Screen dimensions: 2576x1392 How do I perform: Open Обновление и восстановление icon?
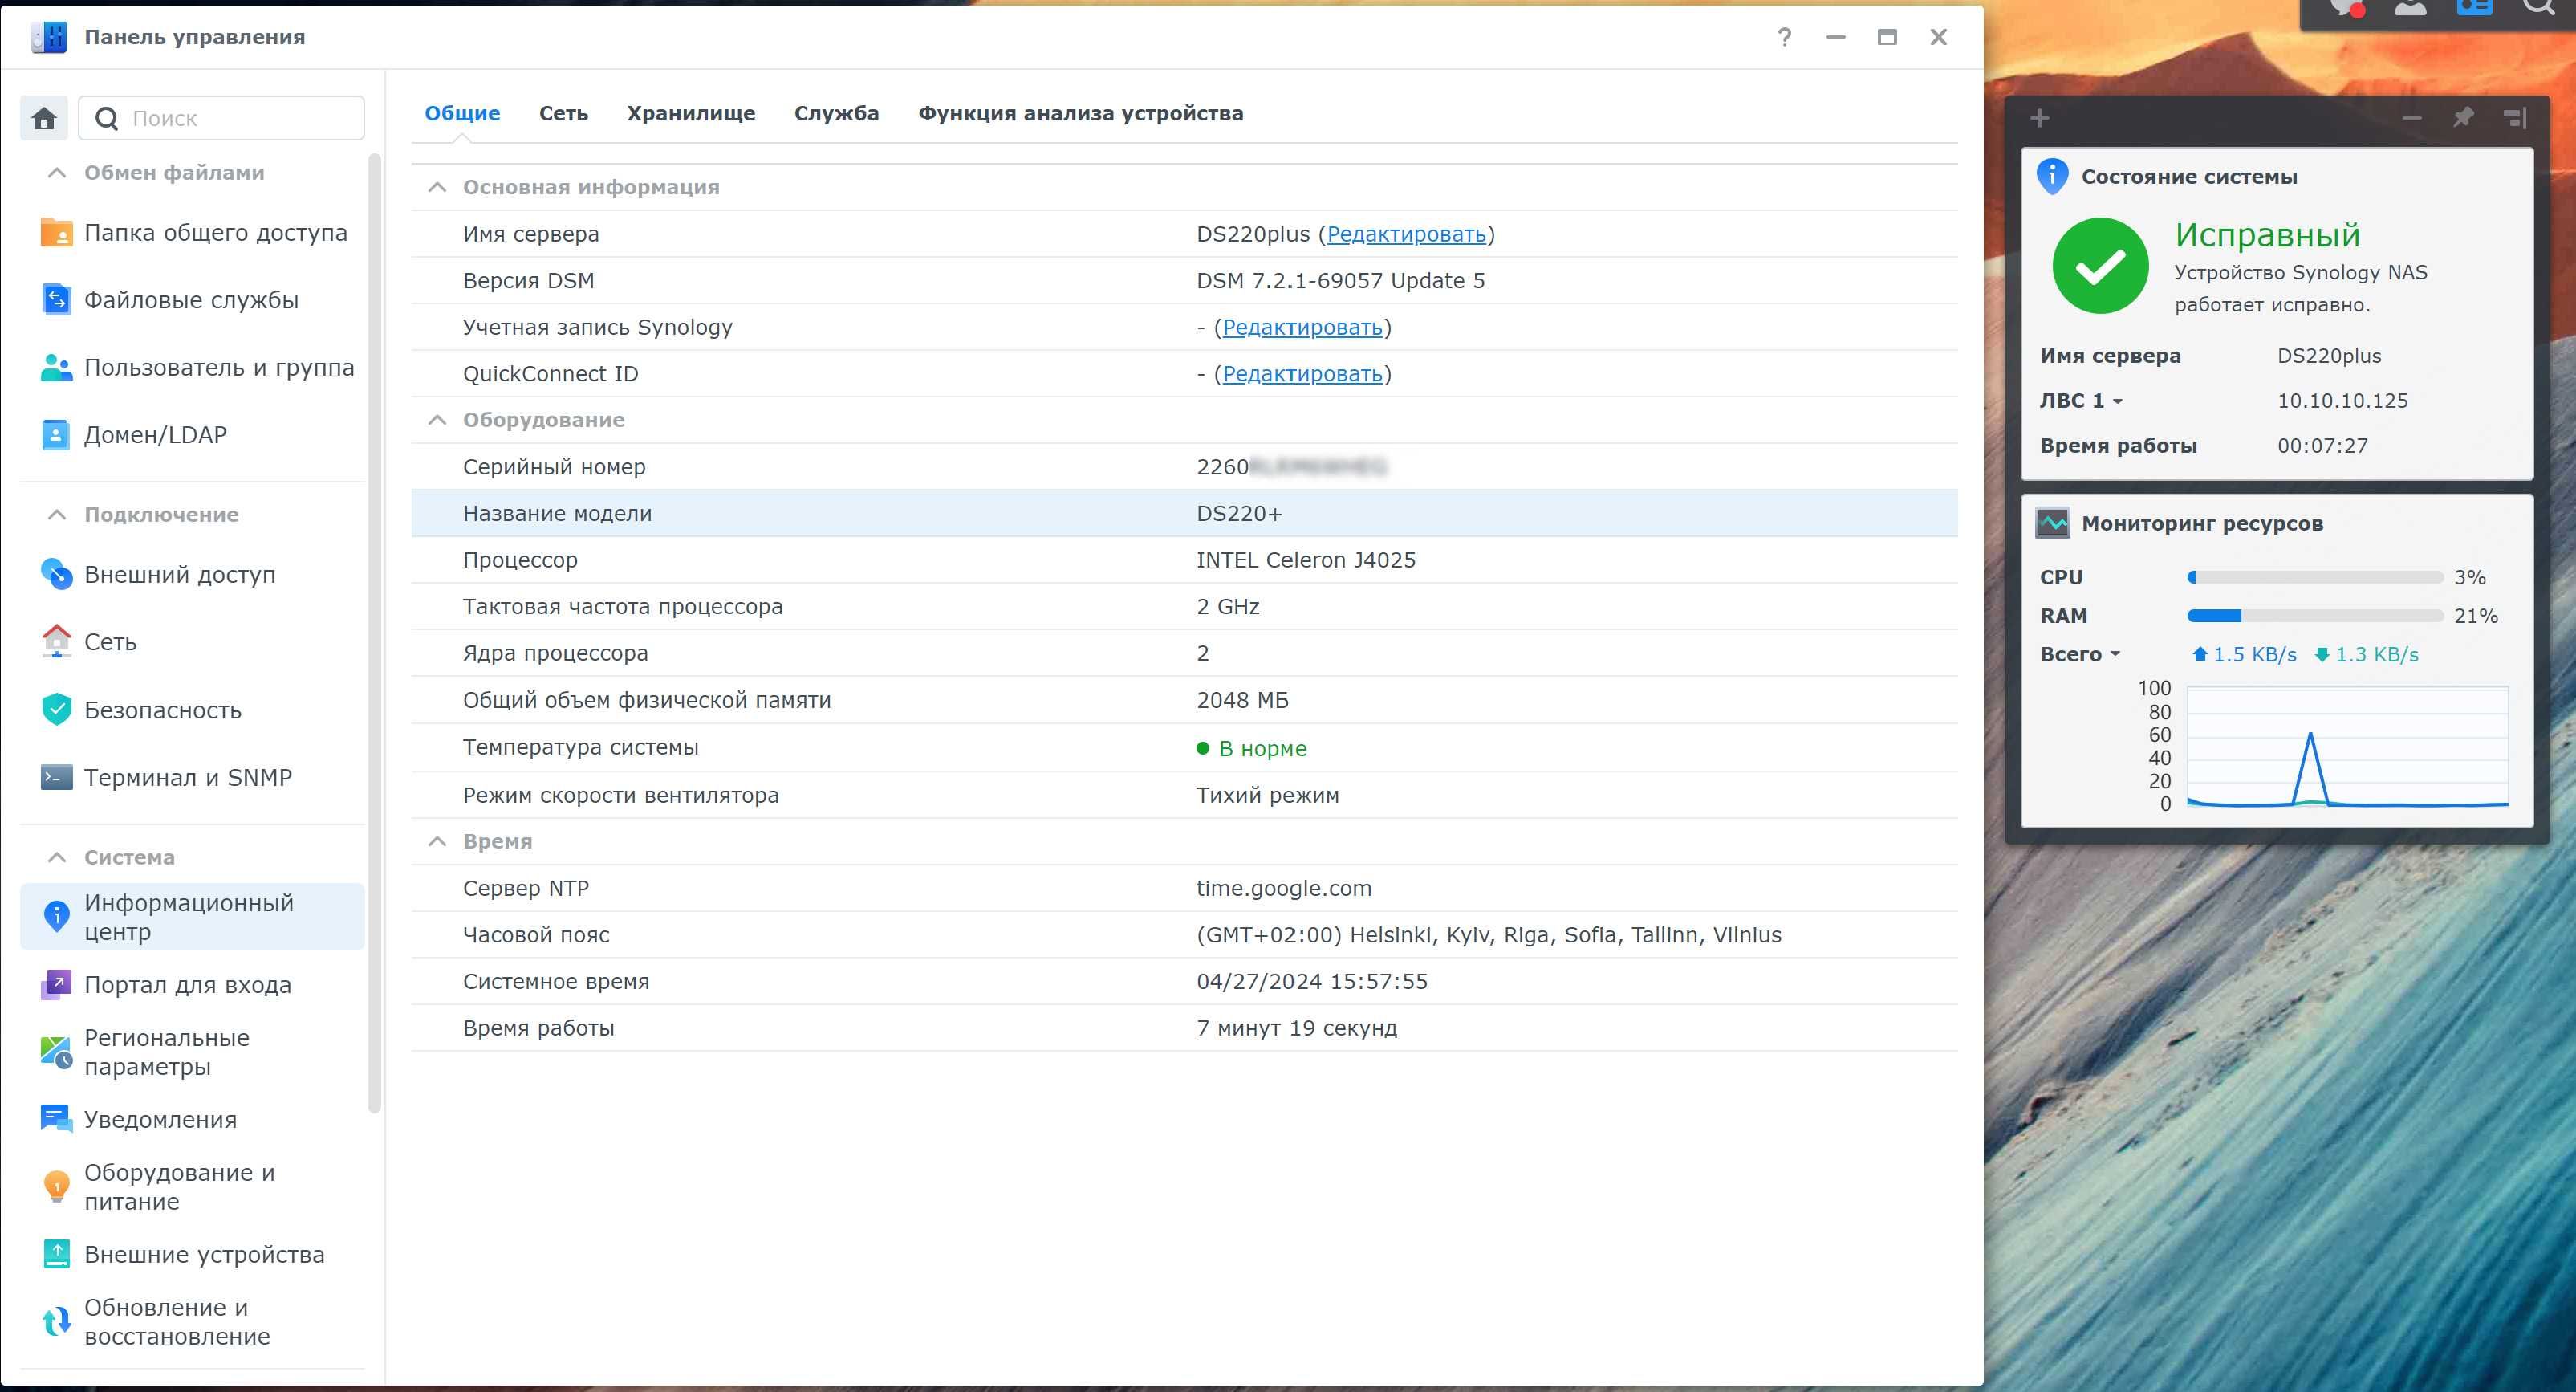(56, 1322)
